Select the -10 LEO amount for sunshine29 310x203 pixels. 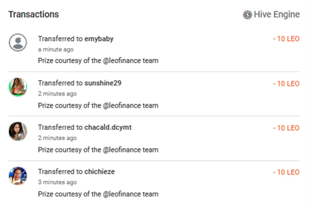click(x=286, y=84)
